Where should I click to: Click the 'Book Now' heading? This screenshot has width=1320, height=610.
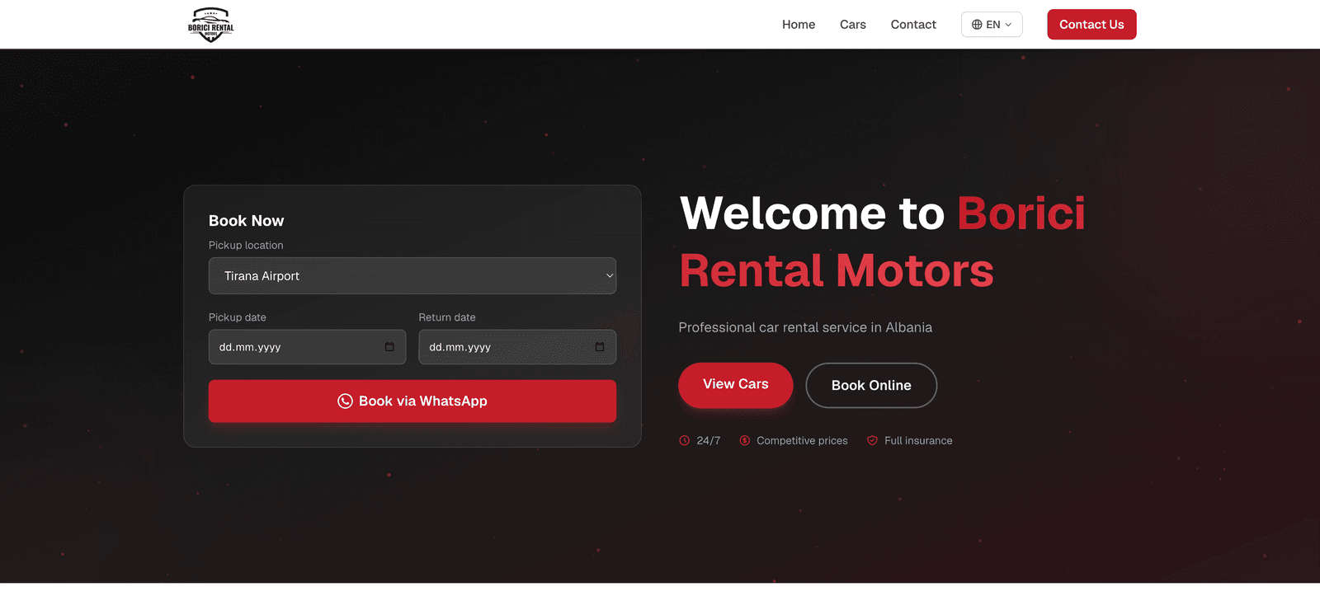click(x=247, y=221)
